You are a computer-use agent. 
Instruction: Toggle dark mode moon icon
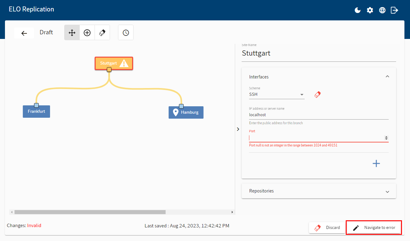[357, 10]
